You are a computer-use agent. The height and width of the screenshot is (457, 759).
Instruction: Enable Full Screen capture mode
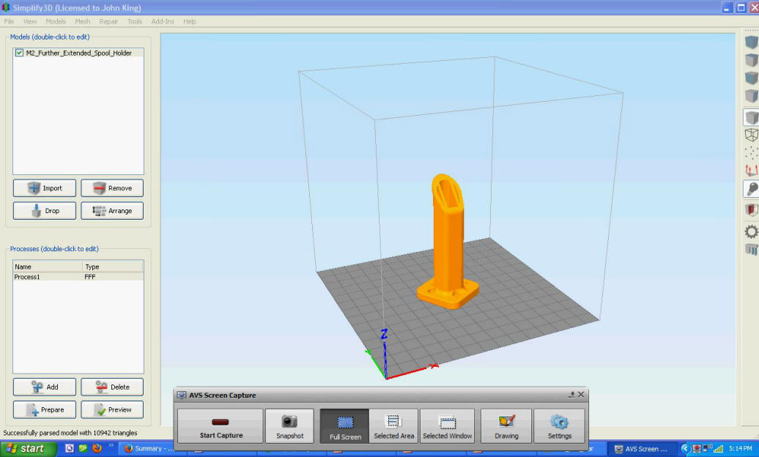point(345,426)
